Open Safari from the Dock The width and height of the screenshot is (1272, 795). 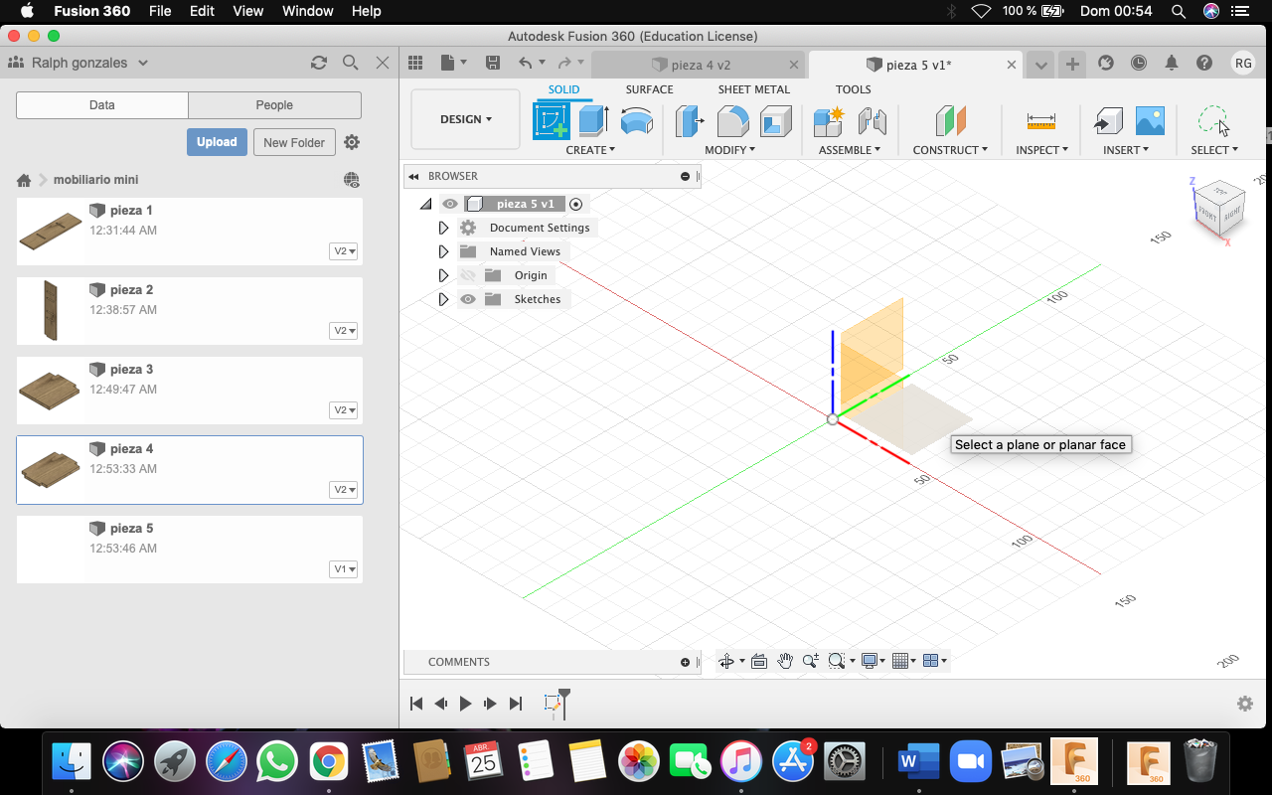click(x=226, y=762)
